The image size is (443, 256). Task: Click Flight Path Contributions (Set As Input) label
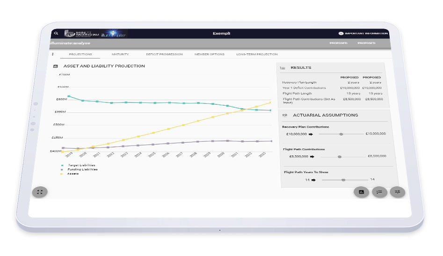coord(309,101)
